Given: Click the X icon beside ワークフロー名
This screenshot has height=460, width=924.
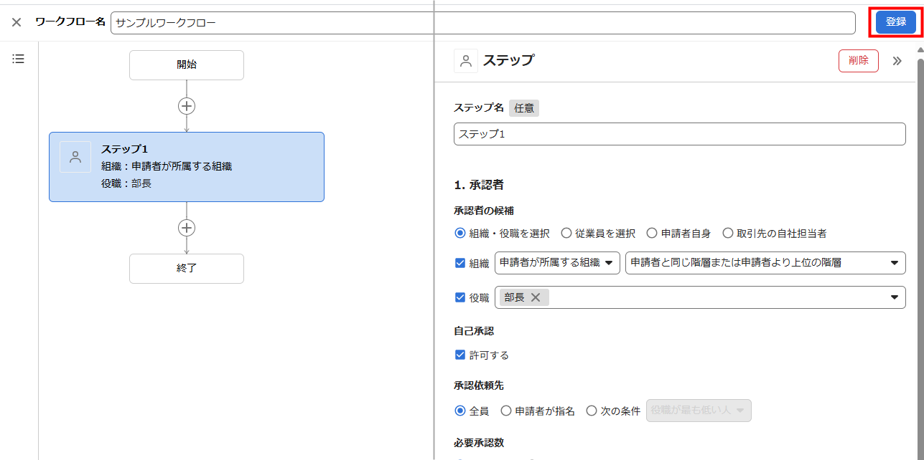Looking at the screenshot, I should [x=17, y=22].
